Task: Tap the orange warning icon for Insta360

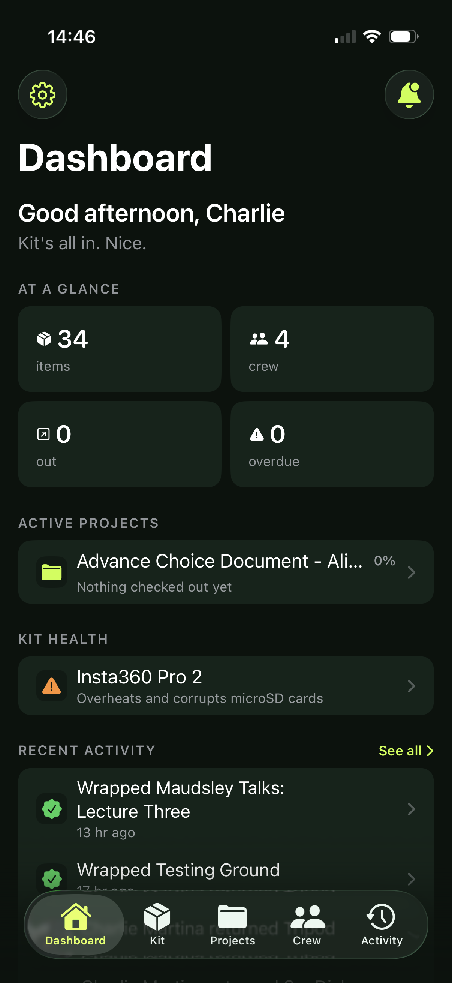Action: [52, 686]
